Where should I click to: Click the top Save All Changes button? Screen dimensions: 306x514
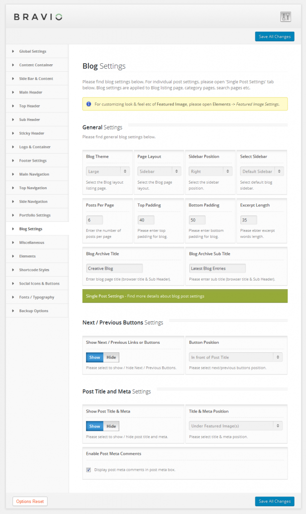[x=274, y=37]
